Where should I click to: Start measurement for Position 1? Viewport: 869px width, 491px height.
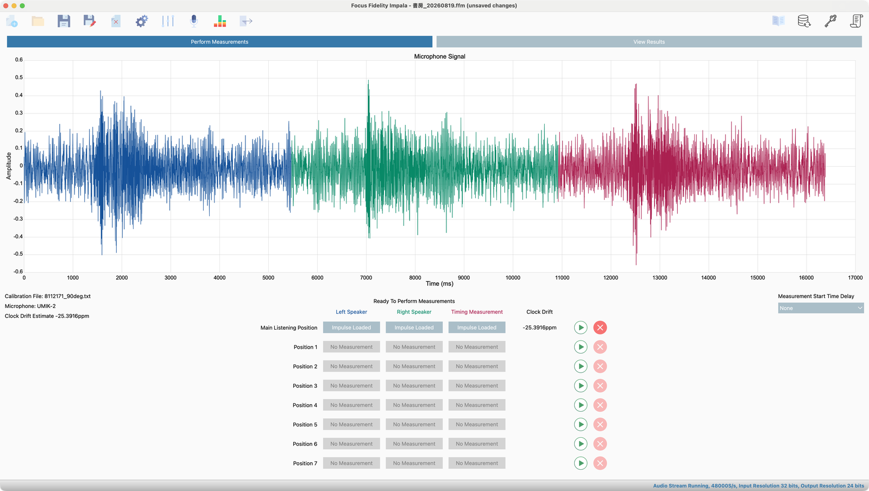[x=581, y=347]
